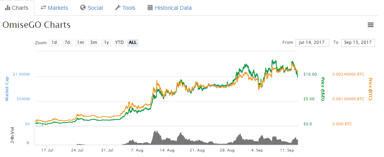Zoom chart to 1y range
Screen dimensions: 384x157
tap(106, 42)
